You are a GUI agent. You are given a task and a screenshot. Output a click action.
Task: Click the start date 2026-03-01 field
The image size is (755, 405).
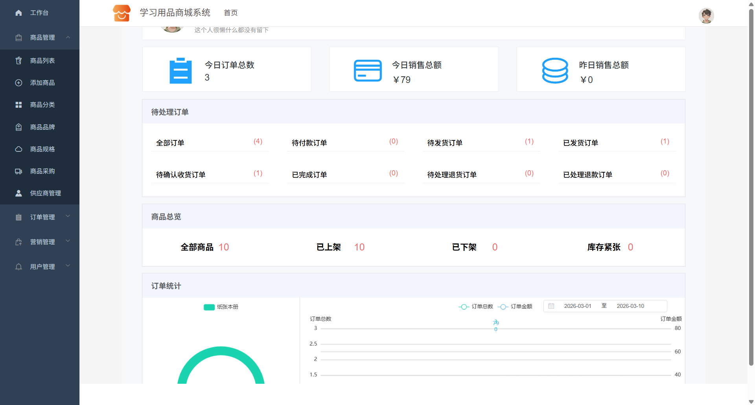click(x=577, y=306)
